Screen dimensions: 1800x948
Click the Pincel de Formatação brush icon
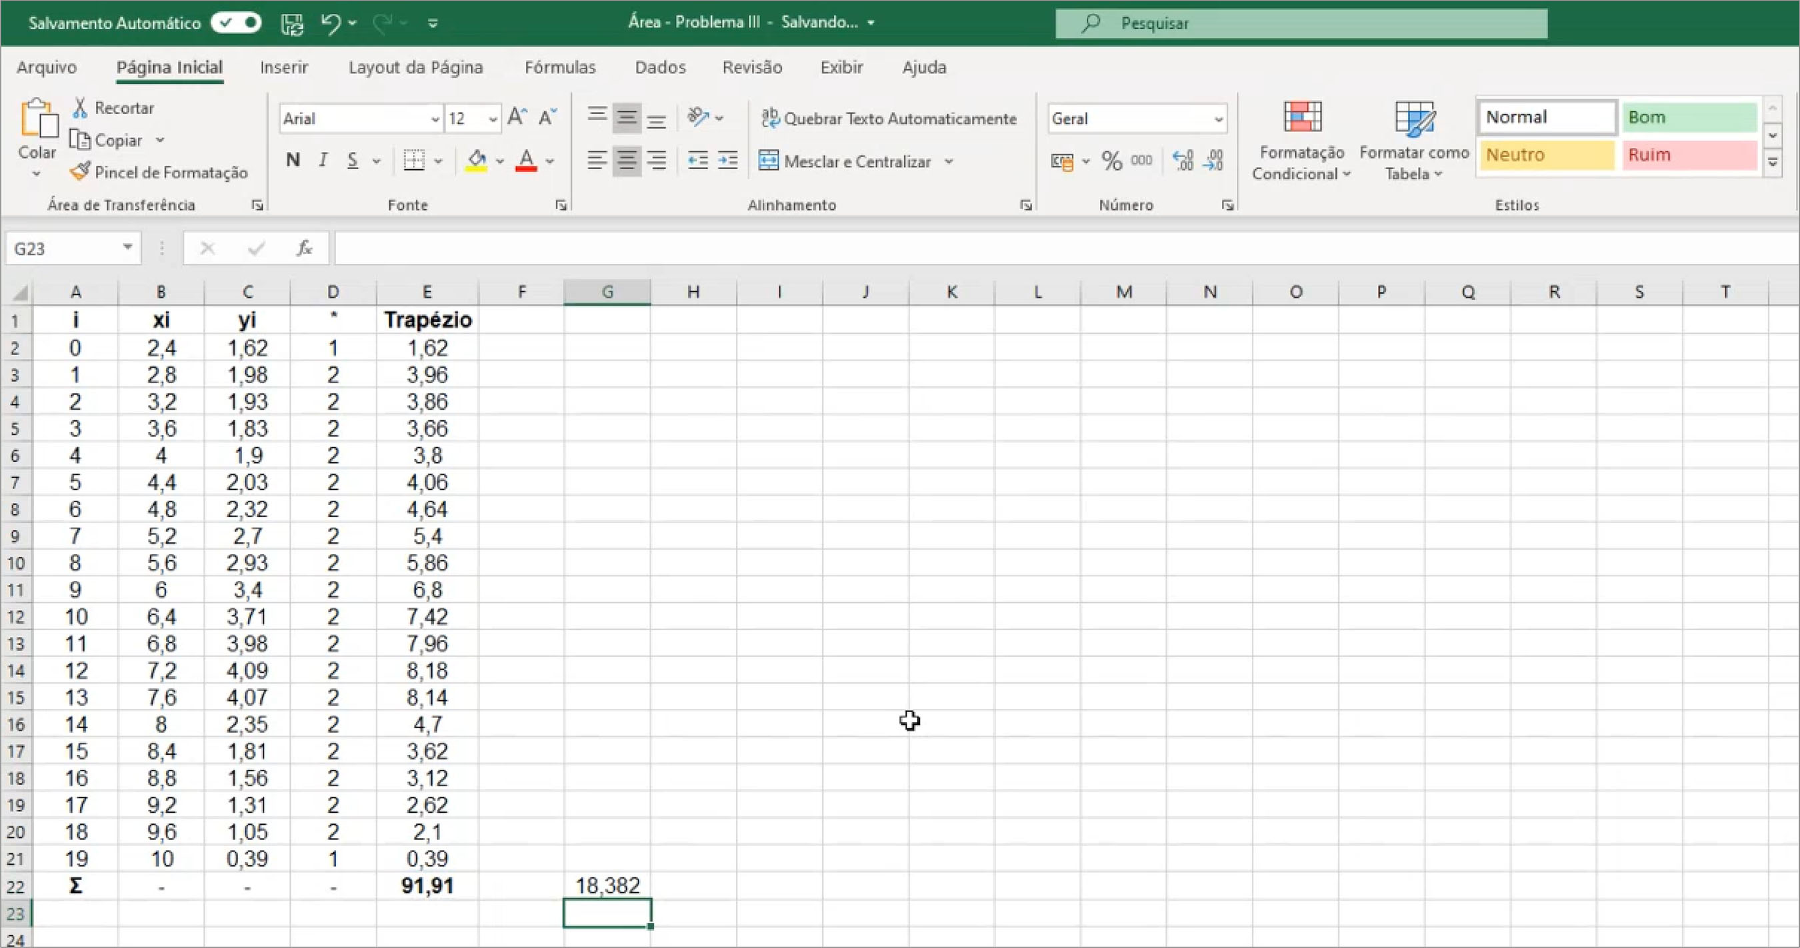click(81, 172)
